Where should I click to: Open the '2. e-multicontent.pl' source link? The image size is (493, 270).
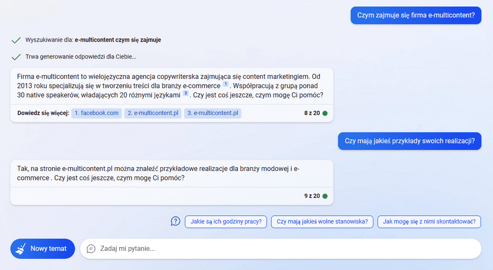click(153, 113)
